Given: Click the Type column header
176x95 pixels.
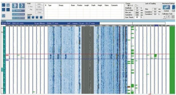Looking at the screenshot, I should (x=50, y=5).
